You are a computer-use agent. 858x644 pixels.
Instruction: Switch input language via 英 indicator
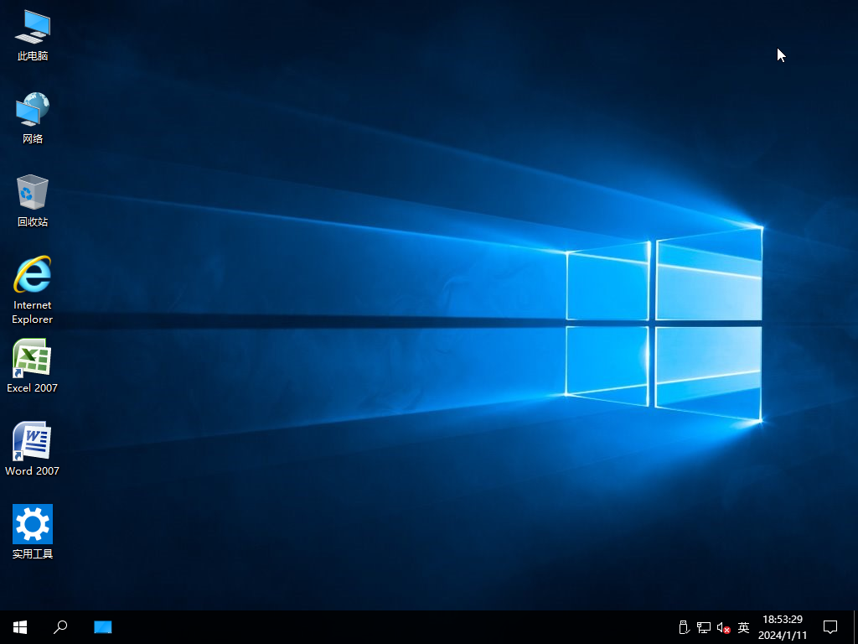tap(743, 627)
